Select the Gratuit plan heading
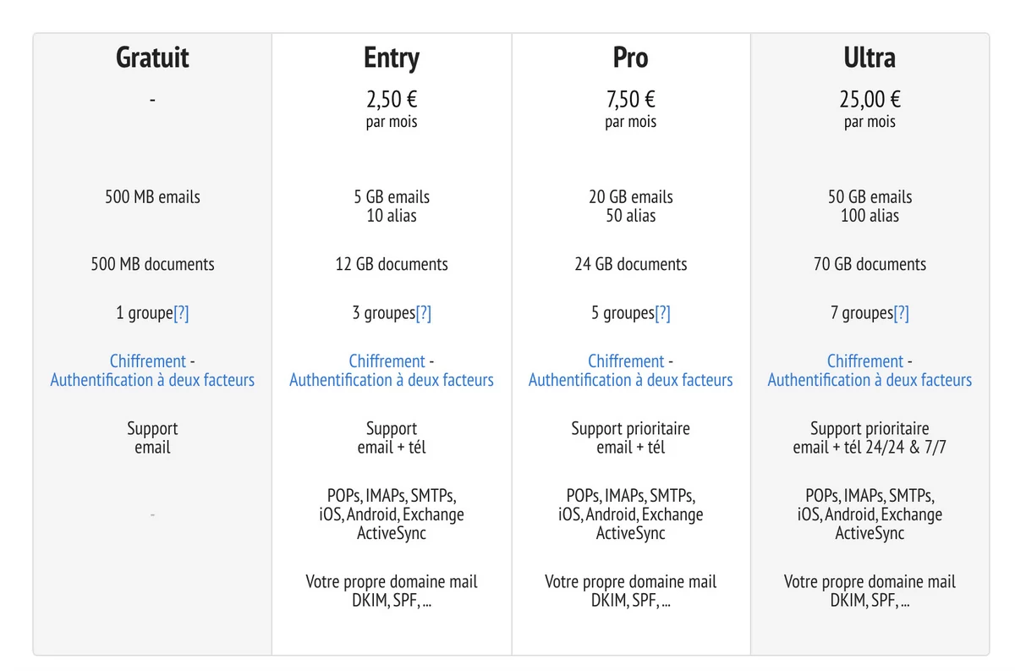 (x=152, y=58)
